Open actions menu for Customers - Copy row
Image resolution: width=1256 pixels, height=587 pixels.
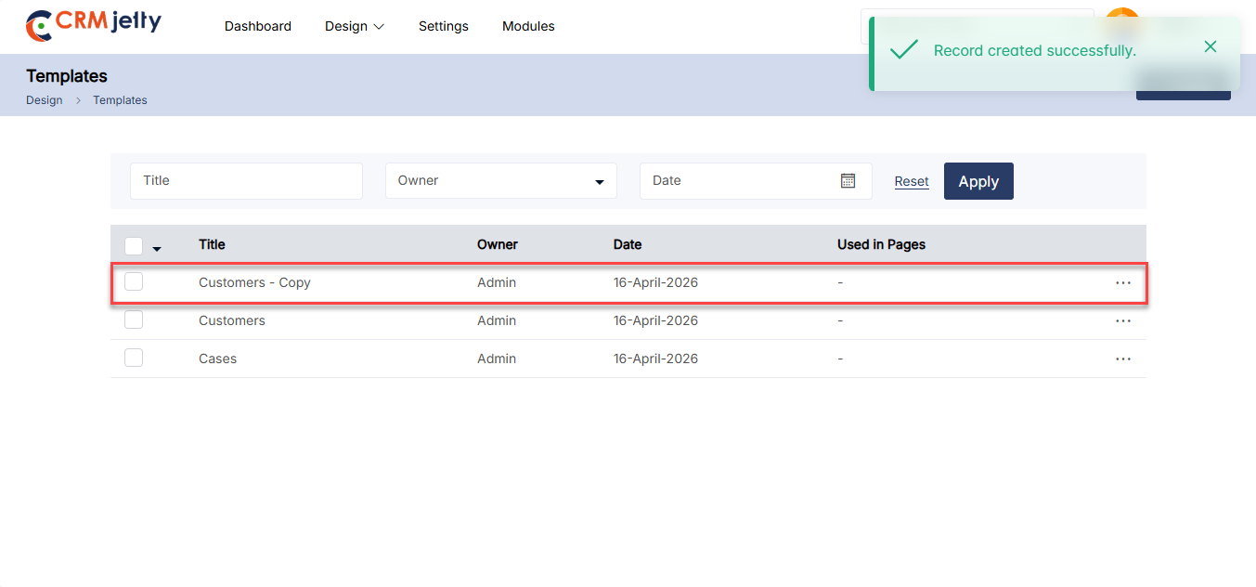(x=1122, y=283)
